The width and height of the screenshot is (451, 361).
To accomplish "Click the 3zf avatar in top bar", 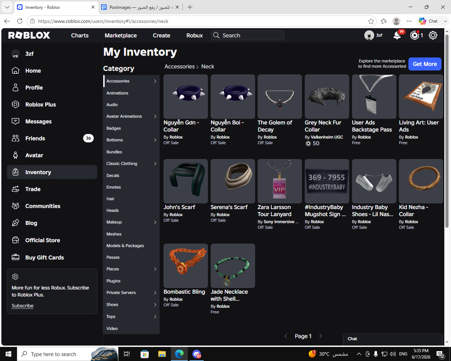I will (x=369, y=35).
